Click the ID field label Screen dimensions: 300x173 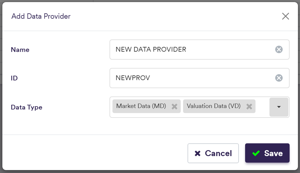point(14,78)
